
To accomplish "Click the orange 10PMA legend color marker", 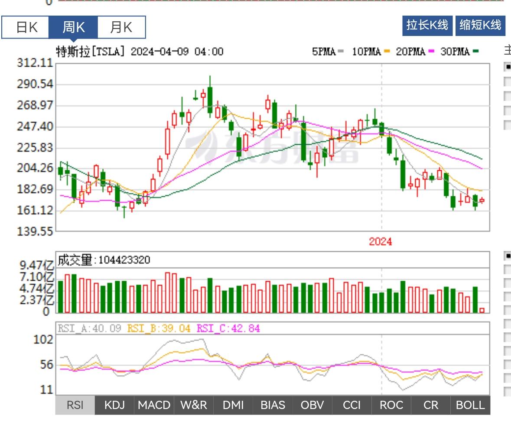I will (387, 51).
